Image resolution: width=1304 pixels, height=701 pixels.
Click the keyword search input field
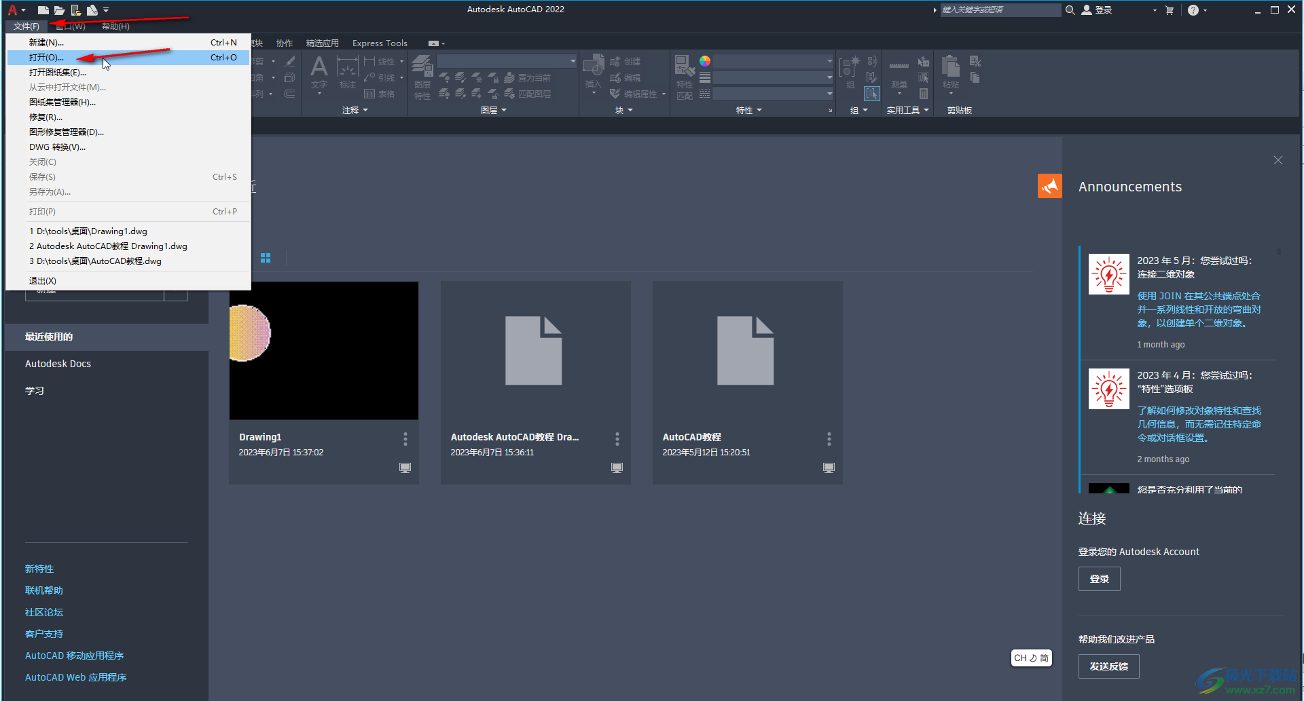click(x=1000, y=10)
